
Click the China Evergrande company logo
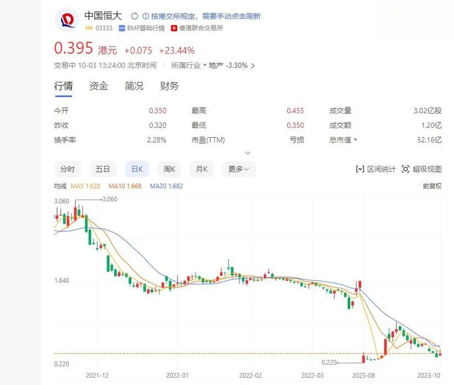(x=67, y=20)
